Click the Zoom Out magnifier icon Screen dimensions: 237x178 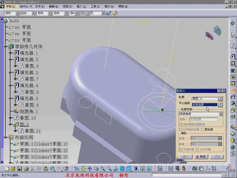(109, 169)
